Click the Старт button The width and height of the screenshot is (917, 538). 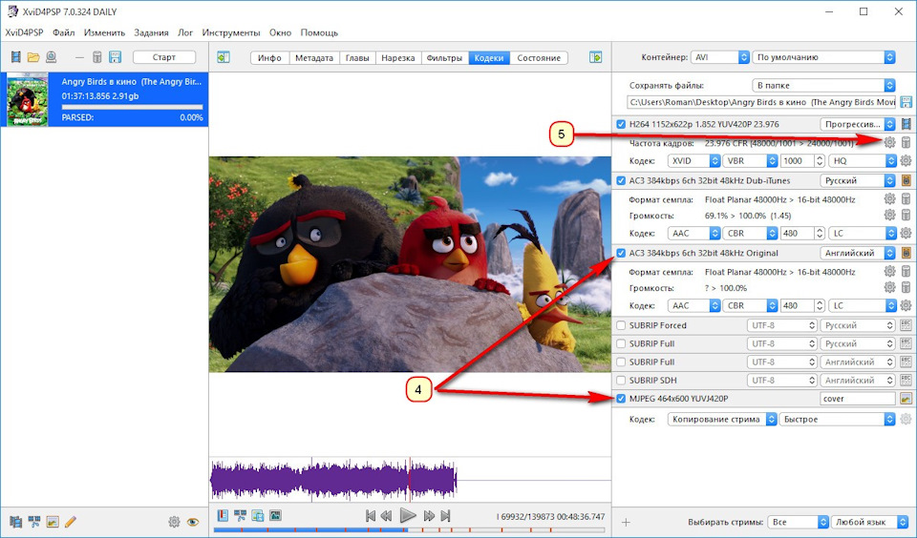point(163,57)
